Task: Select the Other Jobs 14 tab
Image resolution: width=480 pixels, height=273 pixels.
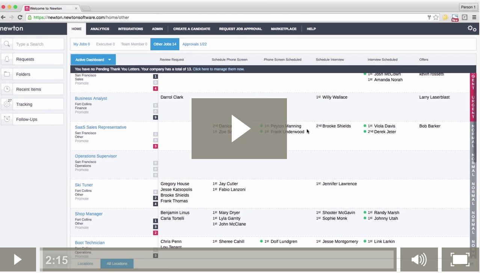Action: pos(165,44)
